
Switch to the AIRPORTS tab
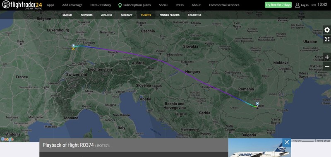pos(86,15)
